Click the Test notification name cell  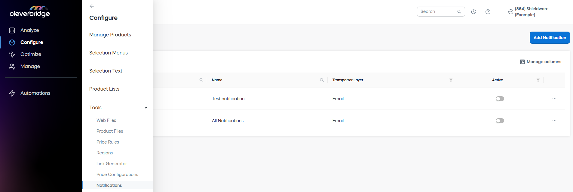(x=228, y=99)
